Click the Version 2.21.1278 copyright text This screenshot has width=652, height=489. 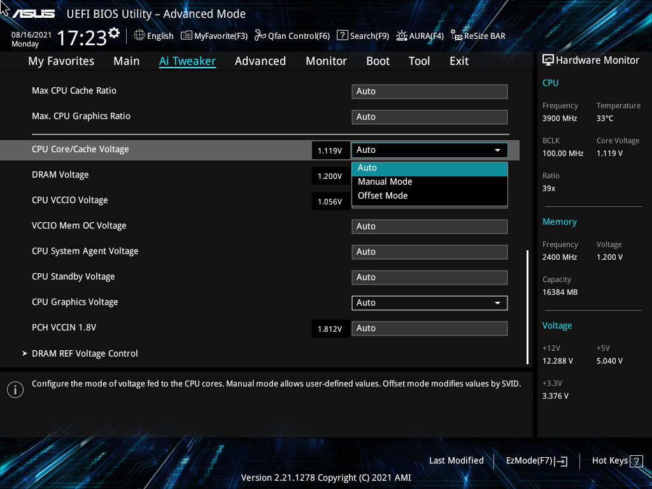coord(327,478)
